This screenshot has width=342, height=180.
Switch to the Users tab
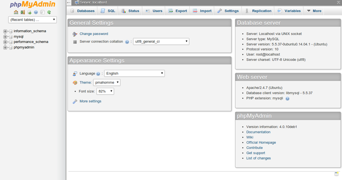coord(154,11)
